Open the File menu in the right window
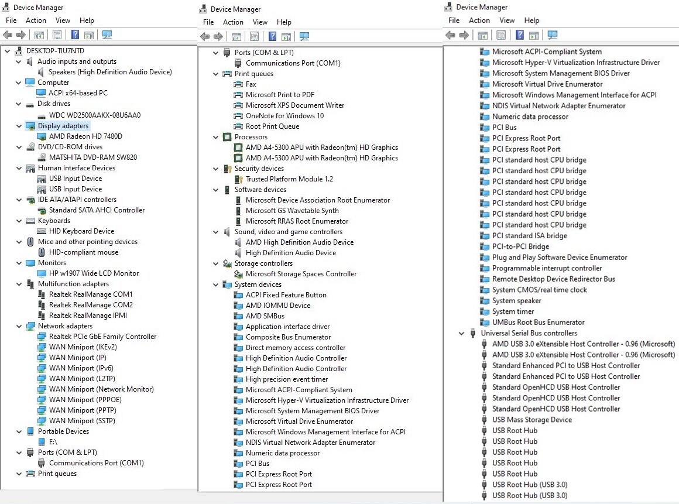 coord(454,20)
